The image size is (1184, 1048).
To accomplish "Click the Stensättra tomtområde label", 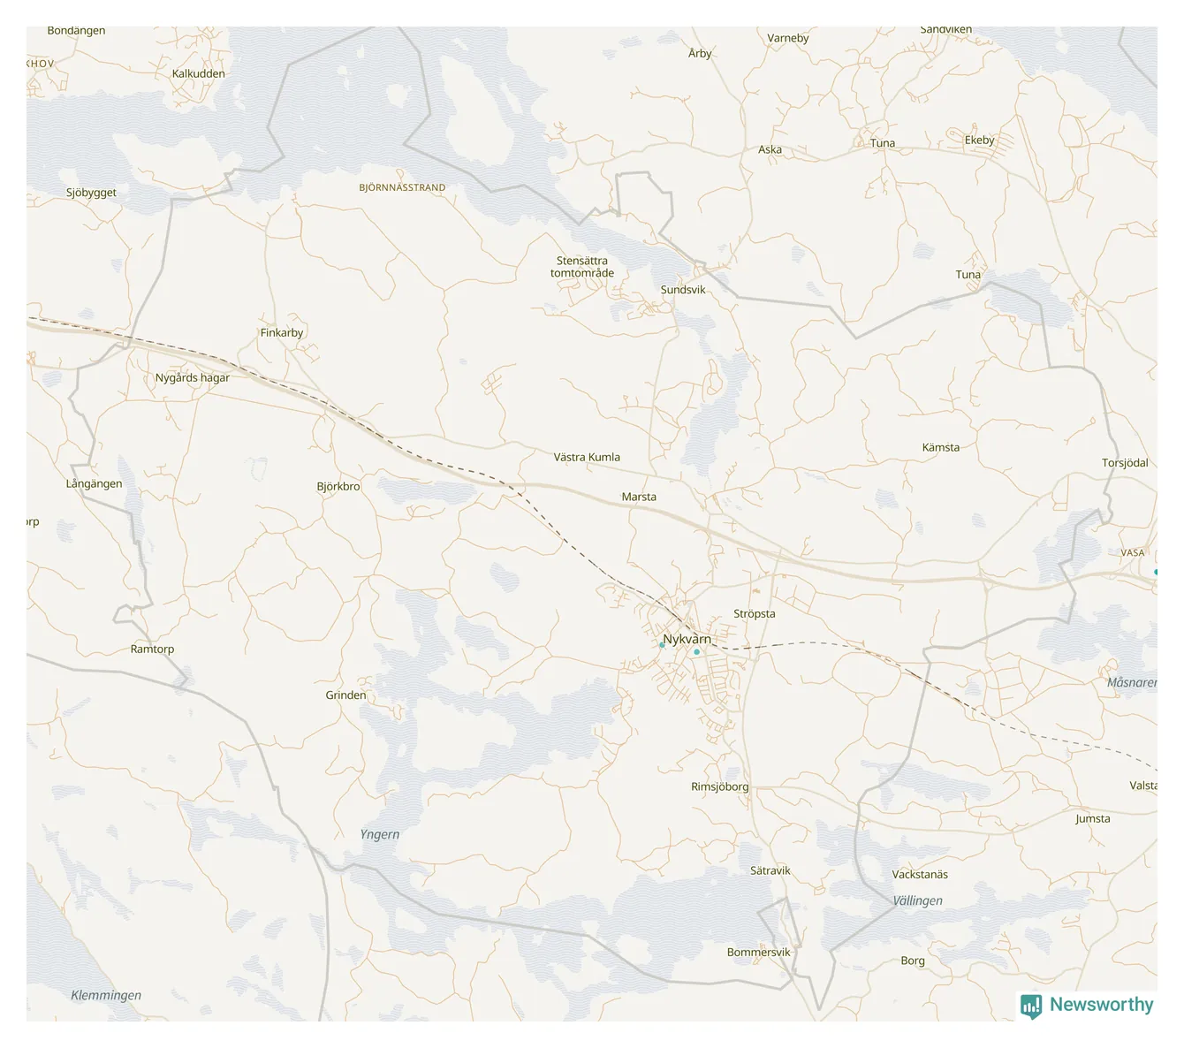I will (582, 267).
